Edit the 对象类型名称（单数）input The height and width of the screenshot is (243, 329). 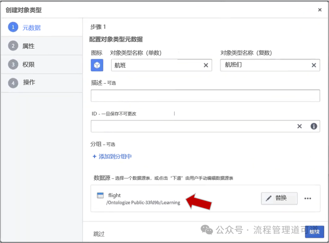pos(157,65)
